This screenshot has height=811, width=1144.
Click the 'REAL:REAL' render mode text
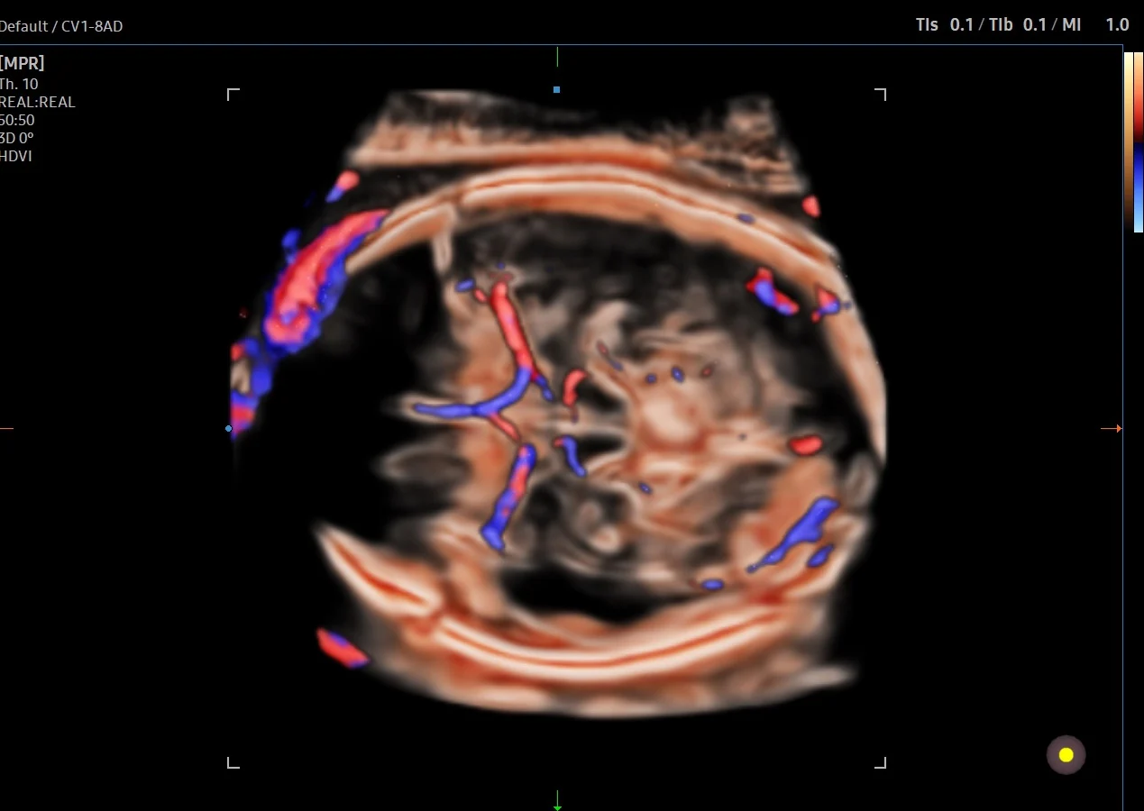point(38,102)
